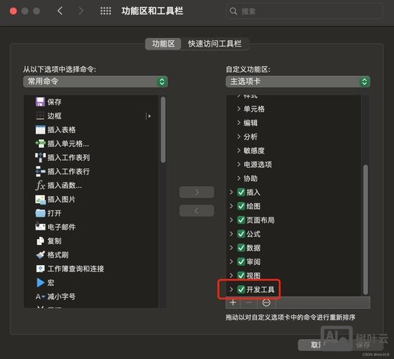Select the 页面布局 tab label

pos(261,220)
